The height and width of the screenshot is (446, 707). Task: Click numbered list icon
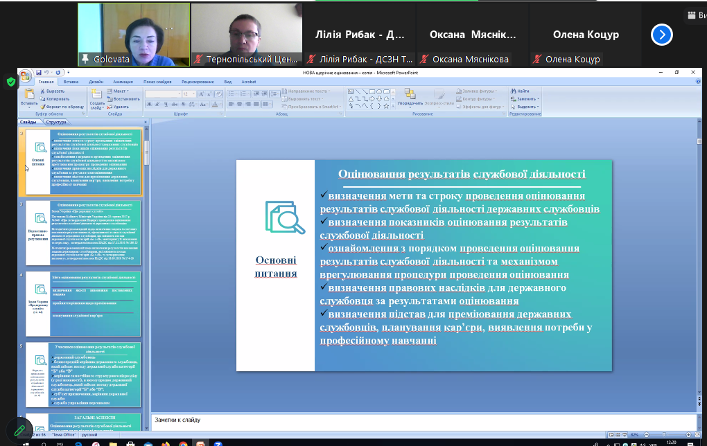243,93
